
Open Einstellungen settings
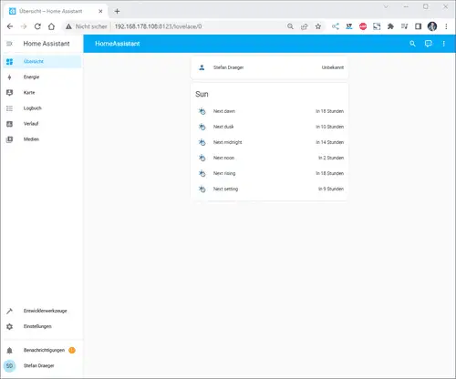click(42, 326)
